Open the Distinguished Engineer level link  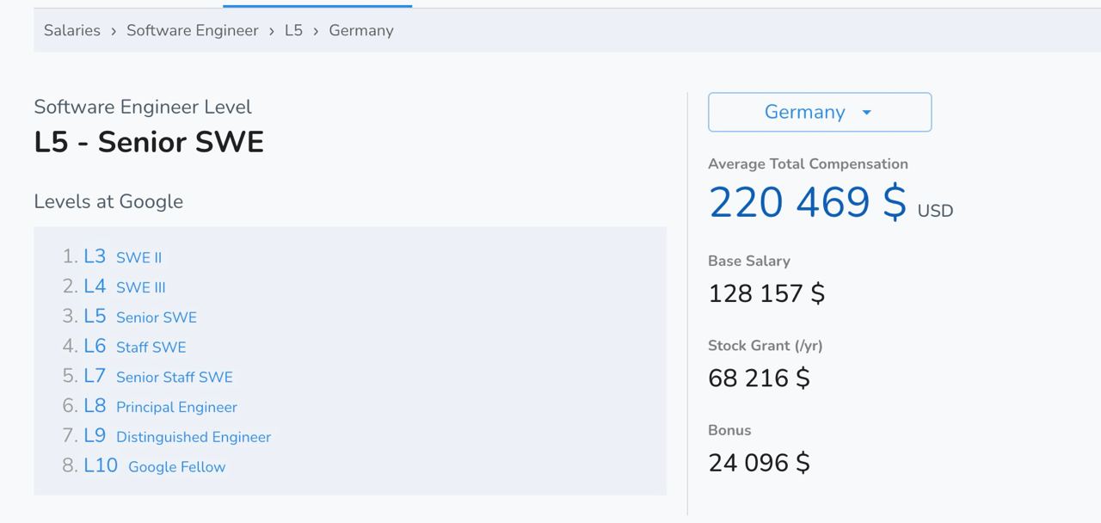[x=194, y=437]
